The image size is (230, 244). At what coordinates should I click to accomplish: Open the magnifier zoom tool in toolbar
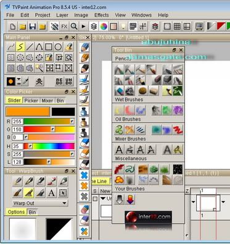coord(74,26)
